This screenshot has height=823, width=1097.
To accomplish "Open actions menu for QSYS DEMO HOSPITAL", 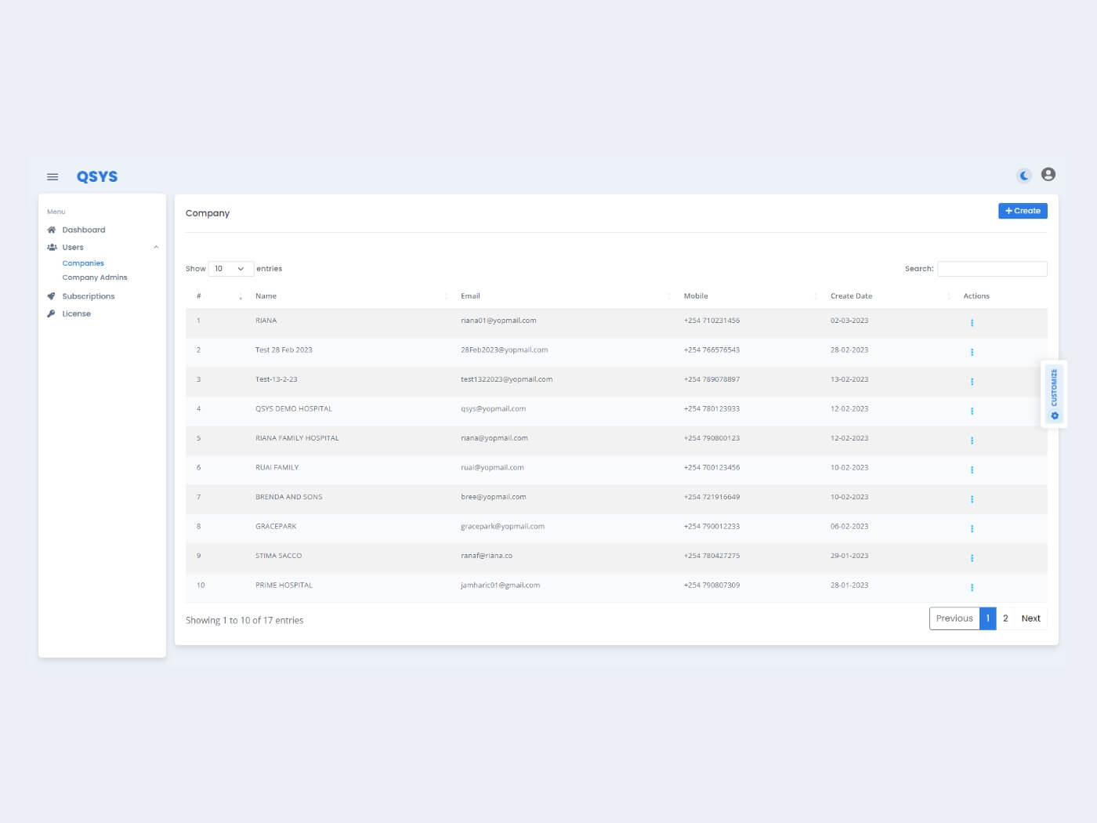I will (972, 411).
